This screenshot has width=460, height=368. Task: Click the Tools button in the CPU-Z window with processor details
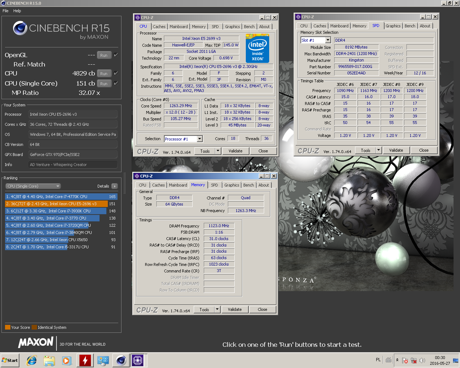[x=205, y=151]
